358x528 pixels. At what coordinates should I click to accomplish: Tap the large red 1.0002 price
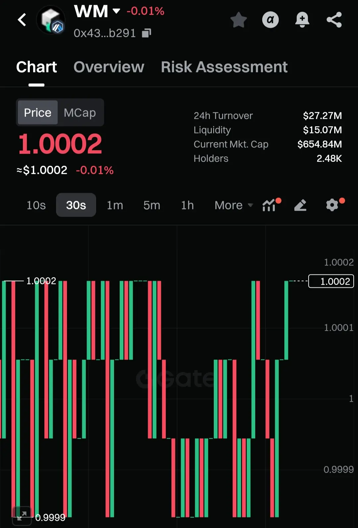60,144
